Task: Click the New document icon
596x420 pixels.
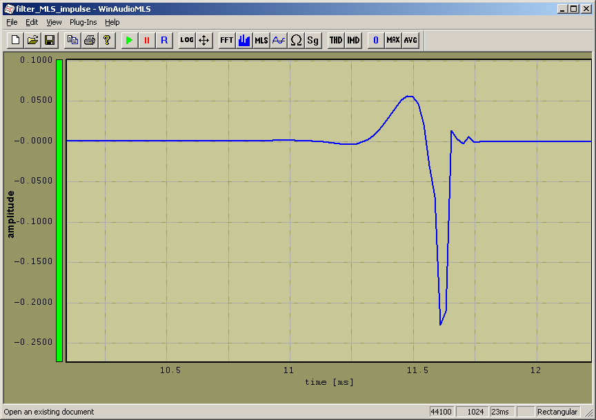Action: pyautogui.click(x=15, y=40)
